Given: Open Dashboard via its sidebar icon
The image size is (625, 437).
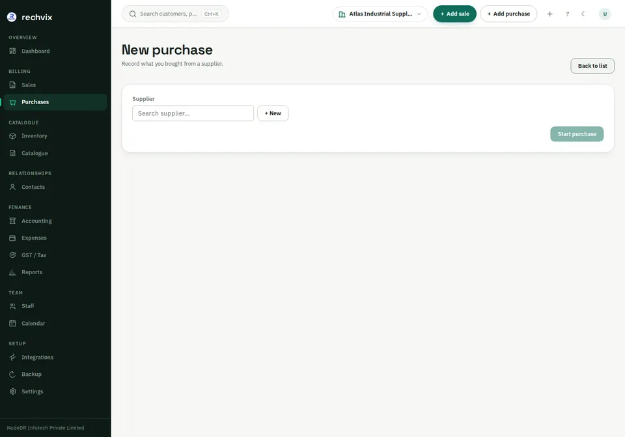Looking at the screenshot, I should click(13, 51).
